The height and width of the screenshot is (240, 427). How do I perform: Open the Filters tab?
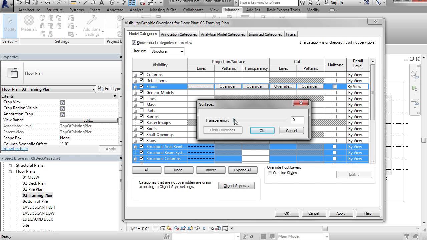coord(291,34)
